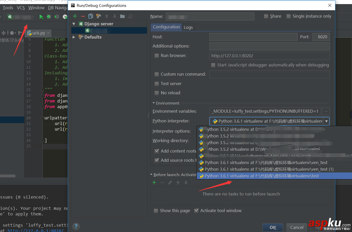Expand the Defaults tree node
The image size is (352, 232).
tap(74, 37)
